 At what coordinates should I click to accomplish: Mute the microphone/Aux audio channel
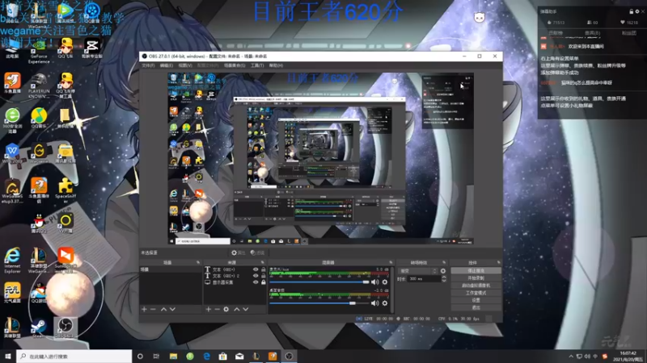(x=374, y=282)
